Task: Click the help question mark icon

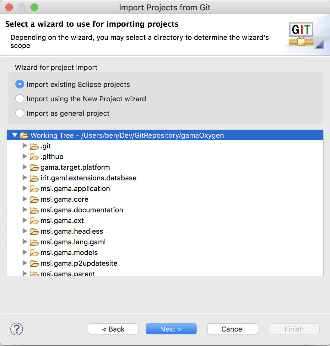Action: 17,329
